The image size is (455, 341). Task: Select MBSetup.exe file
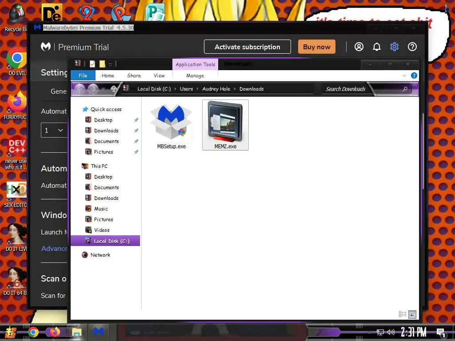[171, 125]
